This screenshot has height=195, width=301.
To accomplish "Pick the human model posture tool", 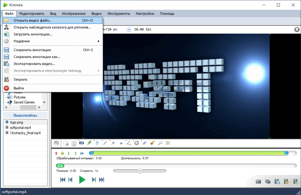I will click(97, 143).
